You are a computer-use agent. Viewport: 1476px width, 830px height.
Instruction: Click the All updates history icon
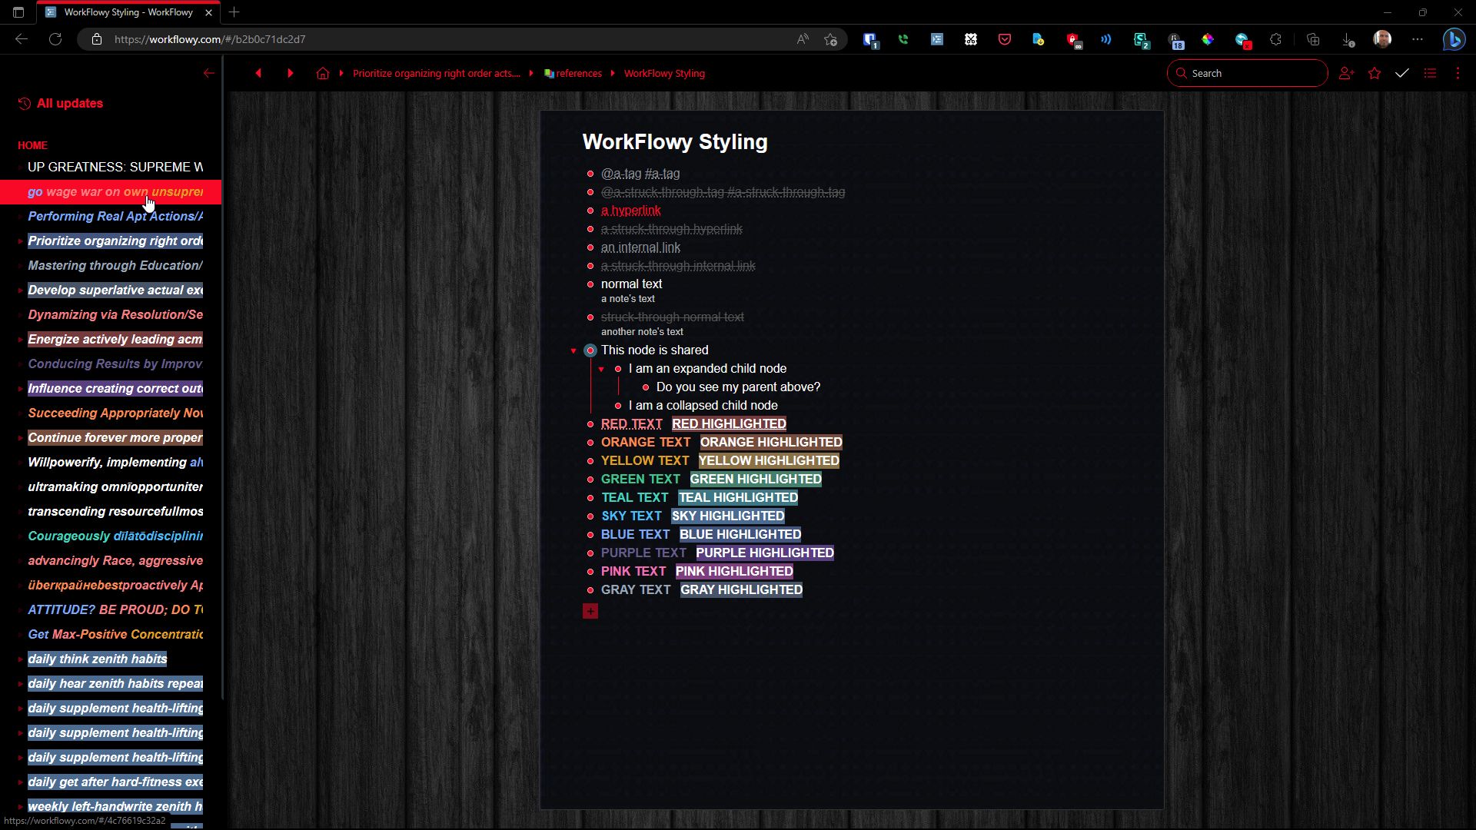25,104
